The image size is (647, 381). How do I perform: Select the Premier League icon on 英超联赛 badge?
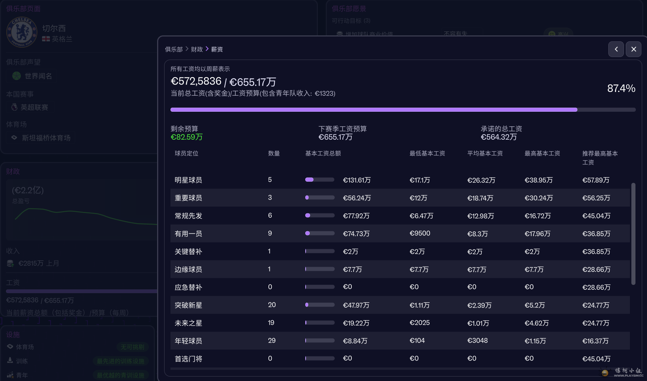[x=14, y=107]
